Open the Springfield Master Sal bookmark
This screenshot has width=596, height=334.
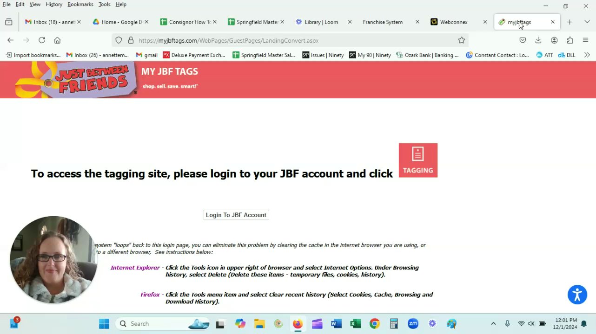264,55
